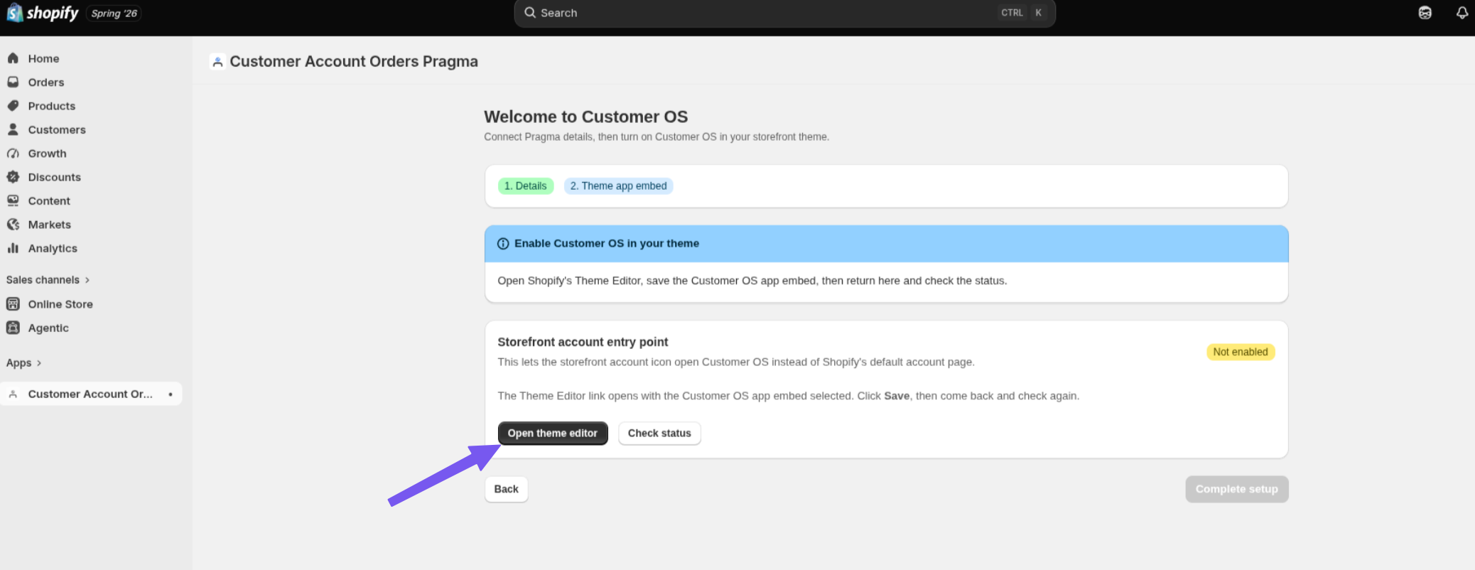Click the Online Store storefront icon

click(13, 304)
